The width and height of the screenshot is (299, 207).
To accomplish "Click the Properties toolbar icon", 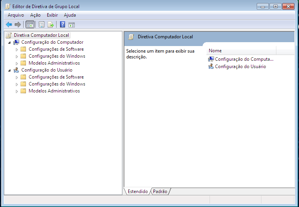I will point(41,24).
